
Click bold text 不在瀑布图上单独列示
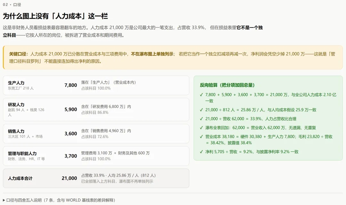pyautogui.click(x=152, y=54)
